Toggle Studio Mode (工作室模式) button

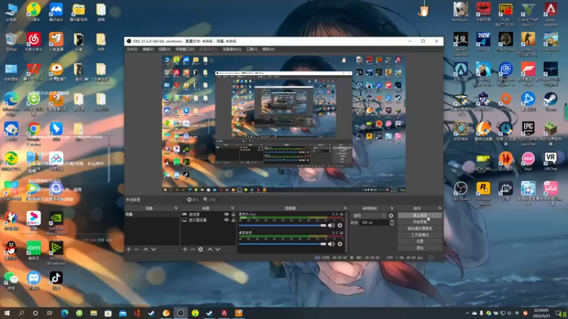click(x=420, y=235)
